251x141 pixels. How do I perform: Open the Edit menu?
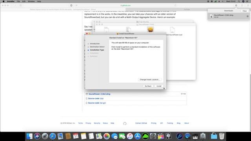pos(24,1)
